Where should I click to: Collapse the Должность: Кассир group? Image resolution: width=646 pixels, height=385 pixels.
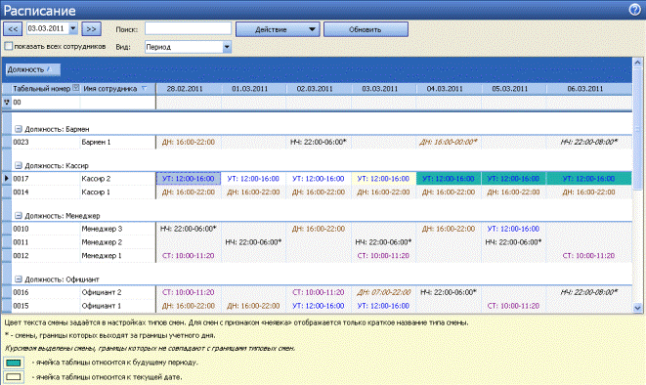pos(19,165)
